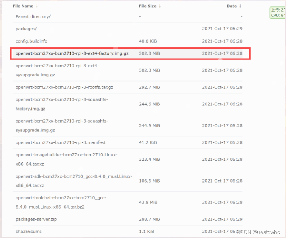Screen dimensions: 286x238
Task: Click the 292.7 MiB size cell
Action: (149, 87)
